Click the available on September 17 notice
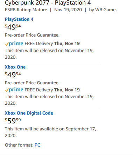Viewport: 133px width, 155px height. coord(50,132)
